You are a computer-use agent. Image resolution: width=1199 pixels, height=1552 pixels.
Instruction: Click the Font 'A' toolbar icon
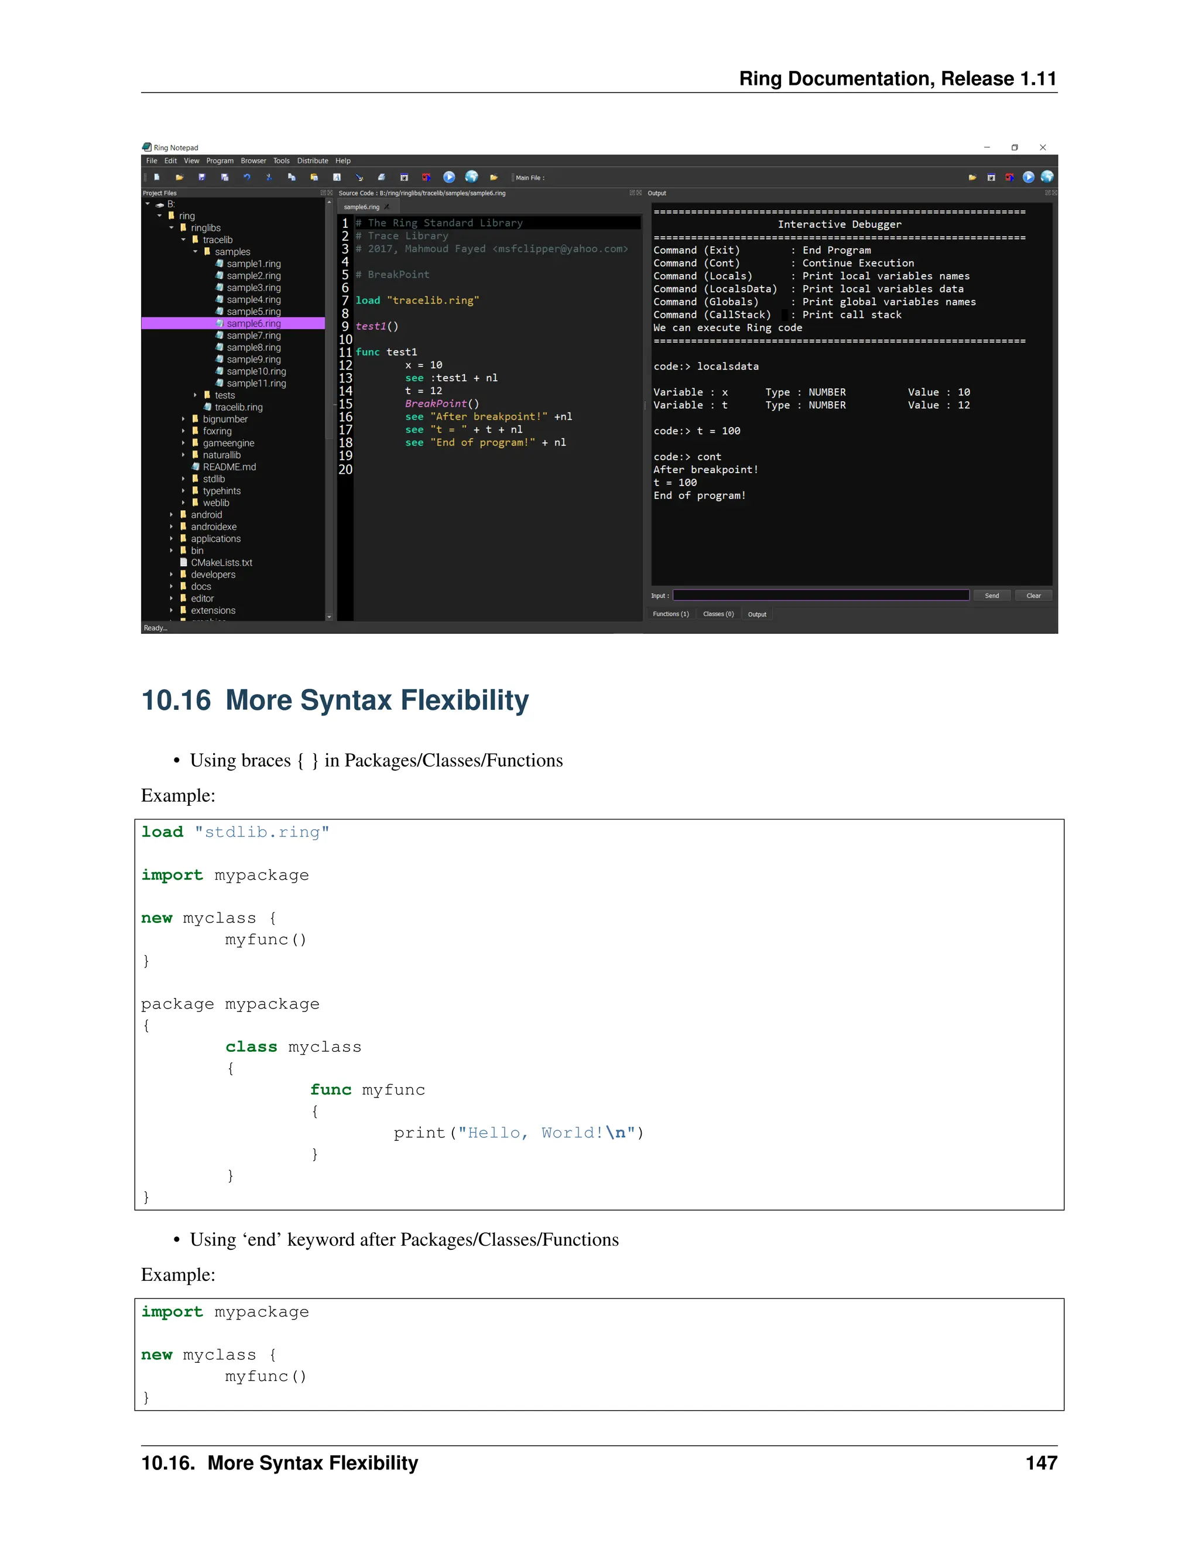pyautogui.click(x=337, y=177)
